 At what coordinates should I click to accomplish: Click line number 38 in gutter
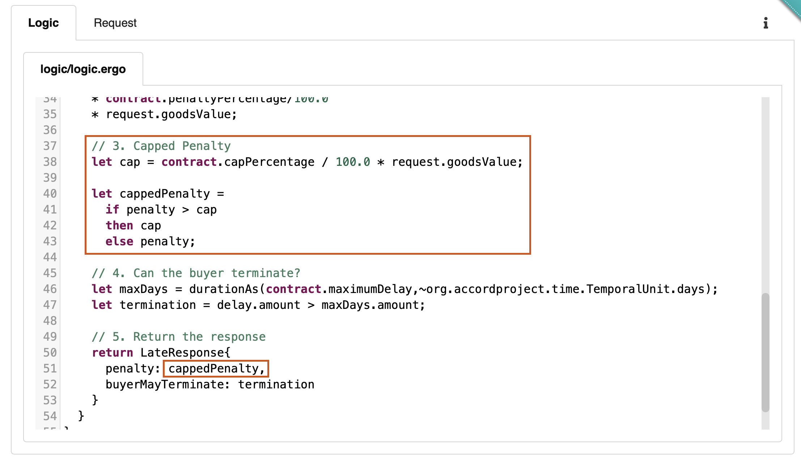tap(50, 162)
